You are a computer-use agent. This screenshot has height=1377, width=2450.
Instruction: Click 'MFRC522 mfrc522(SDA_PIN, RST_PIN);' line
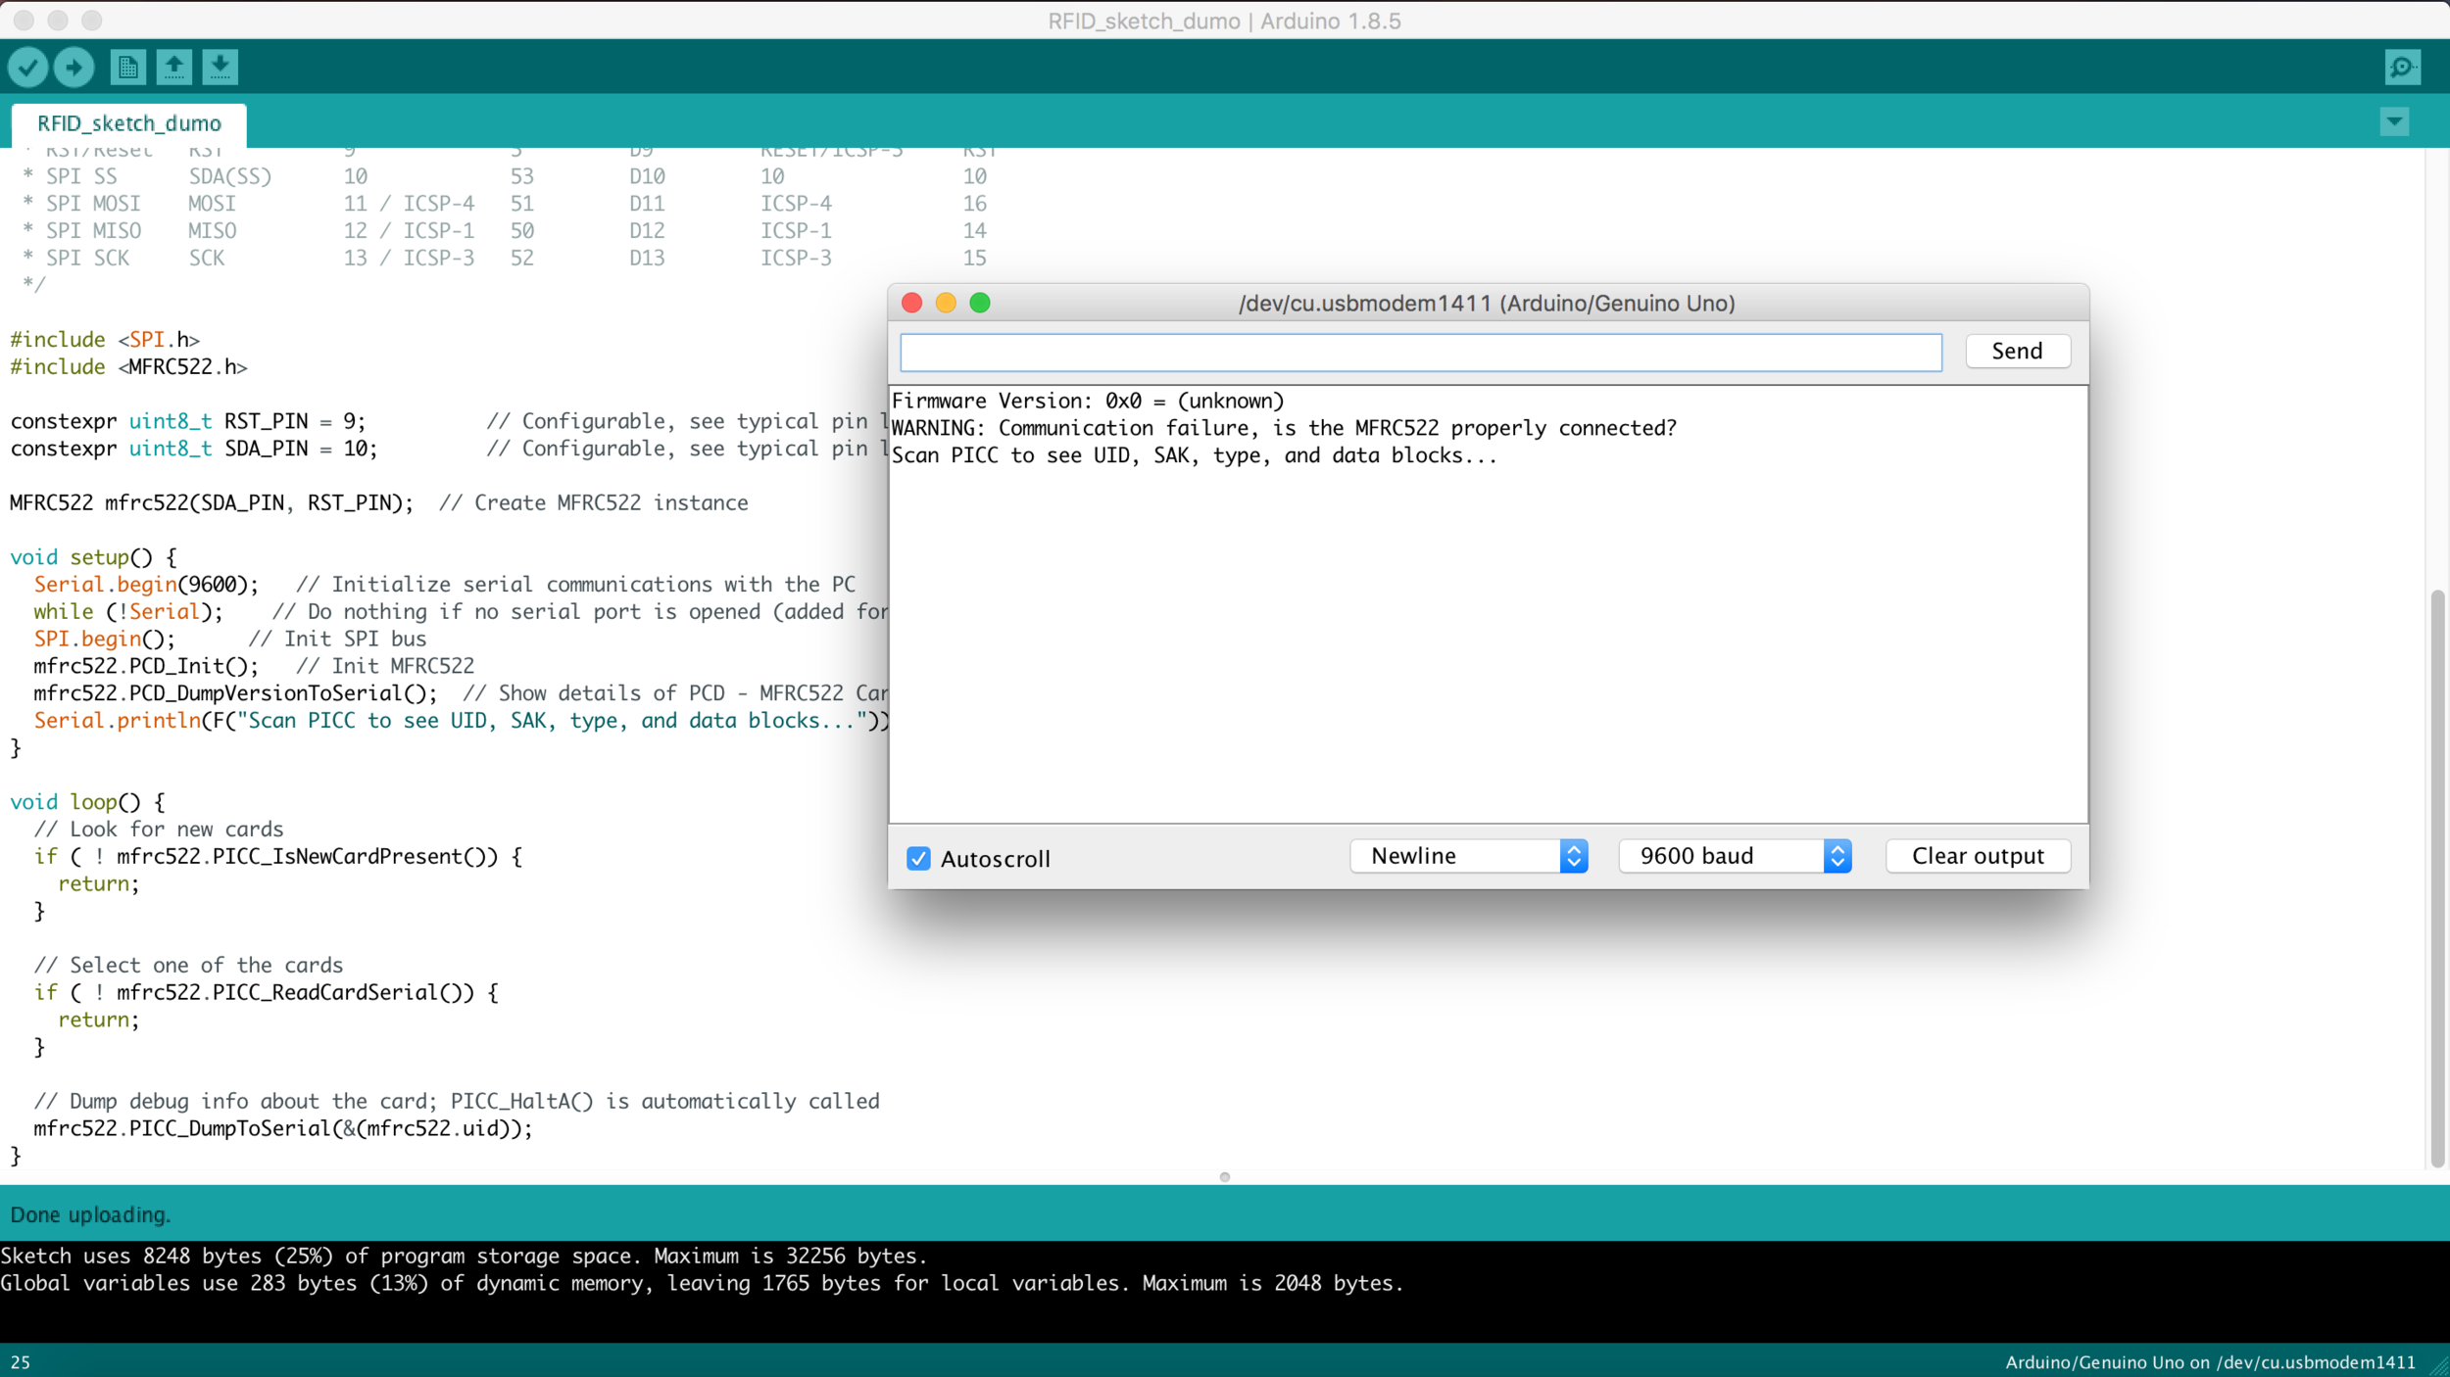[212, 502]
